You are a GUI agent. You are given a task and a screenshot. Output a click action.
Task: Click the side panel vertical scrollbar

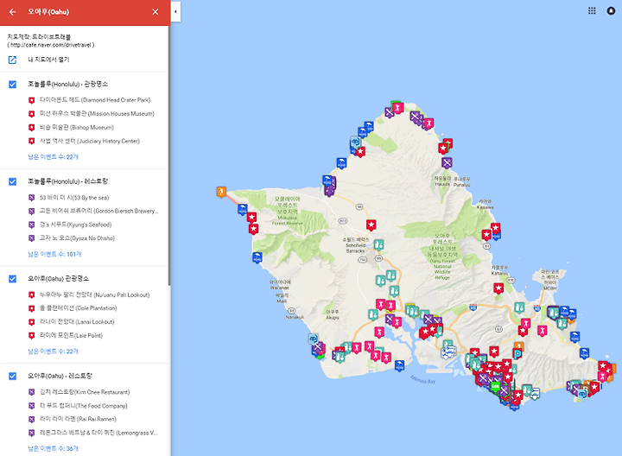169,155
